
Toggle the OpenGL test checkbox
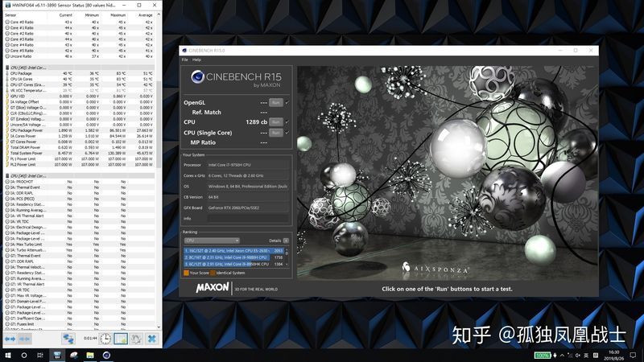click(287, 103)
